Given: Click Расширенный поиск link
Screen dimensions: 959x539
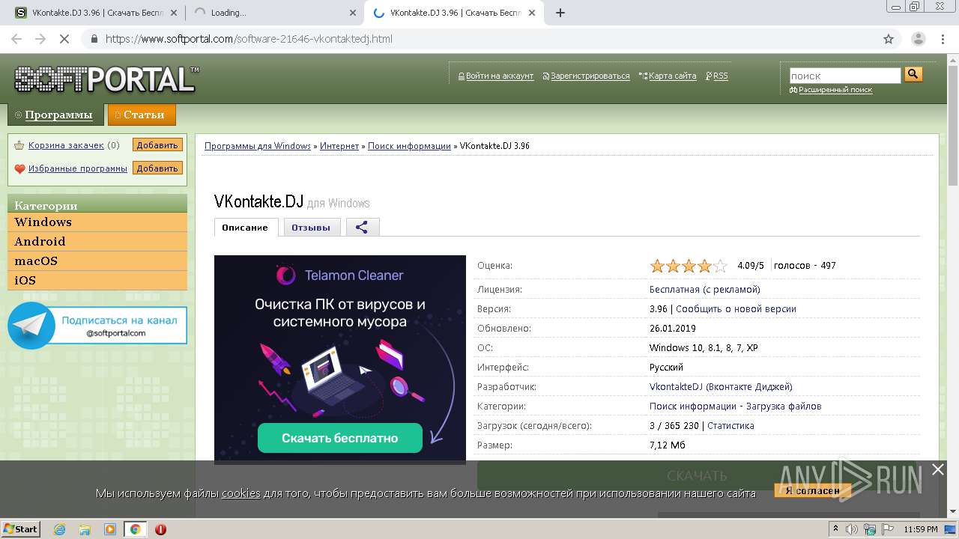Looking at the screenshot, I should pos(835,90).
